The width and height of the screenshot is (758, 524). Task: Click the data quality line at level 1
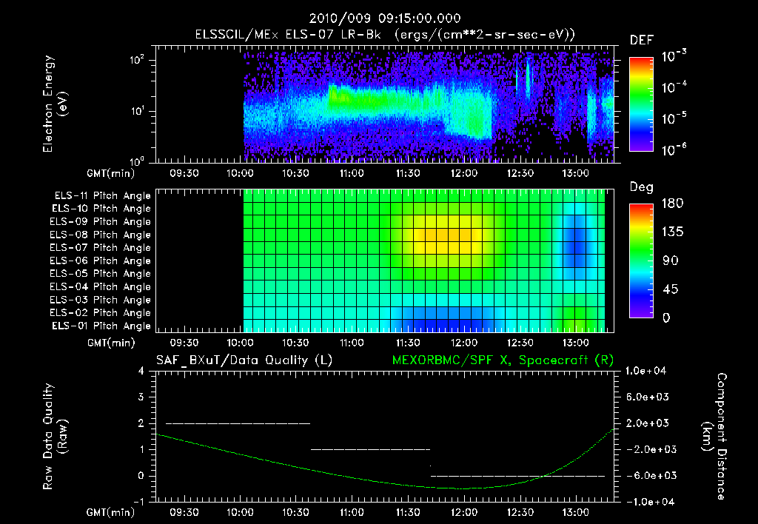[x=370, y=449]
